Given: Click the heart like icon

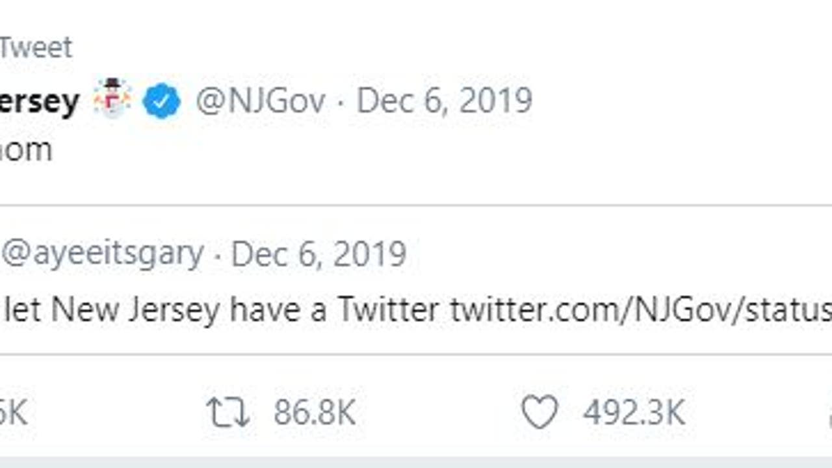Looking at the screenshot, I should pos(539,413).
